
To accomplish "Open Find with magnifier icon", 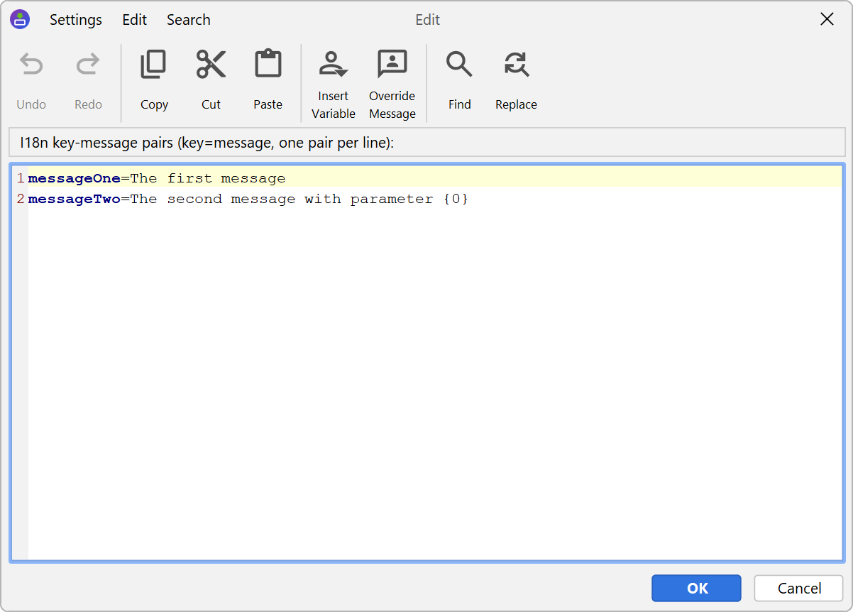I will tap(459, 65).
